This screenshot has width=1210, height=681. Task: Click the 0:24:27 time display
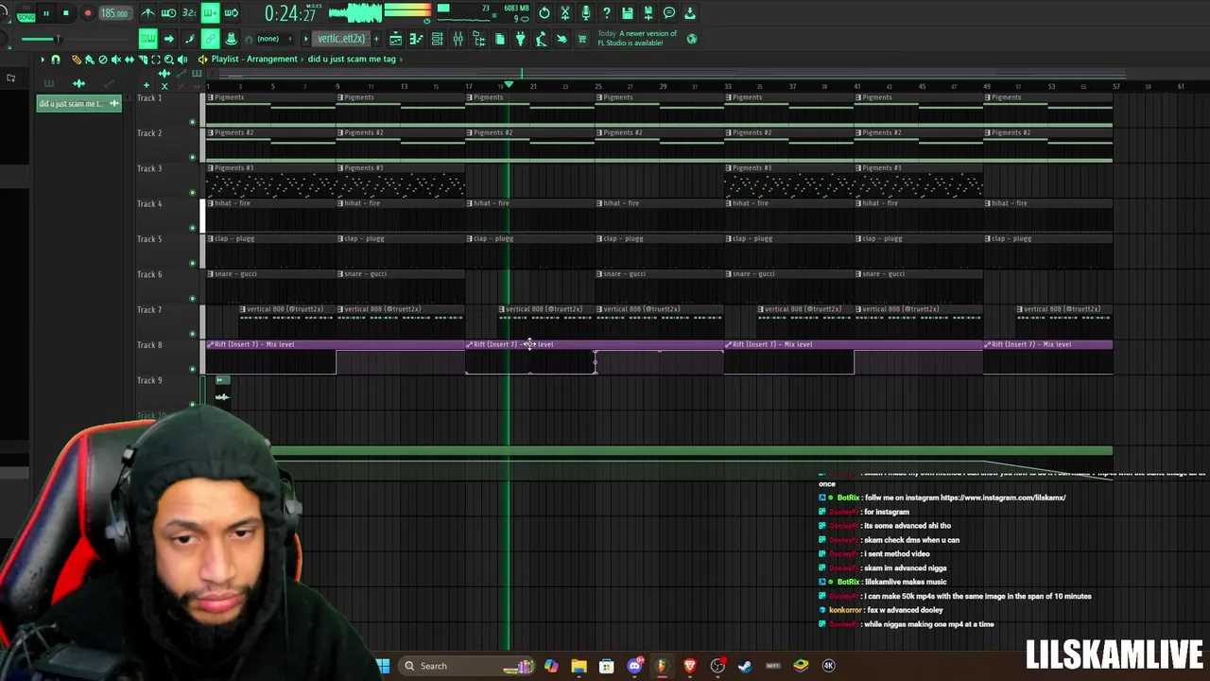coord(290,13)
